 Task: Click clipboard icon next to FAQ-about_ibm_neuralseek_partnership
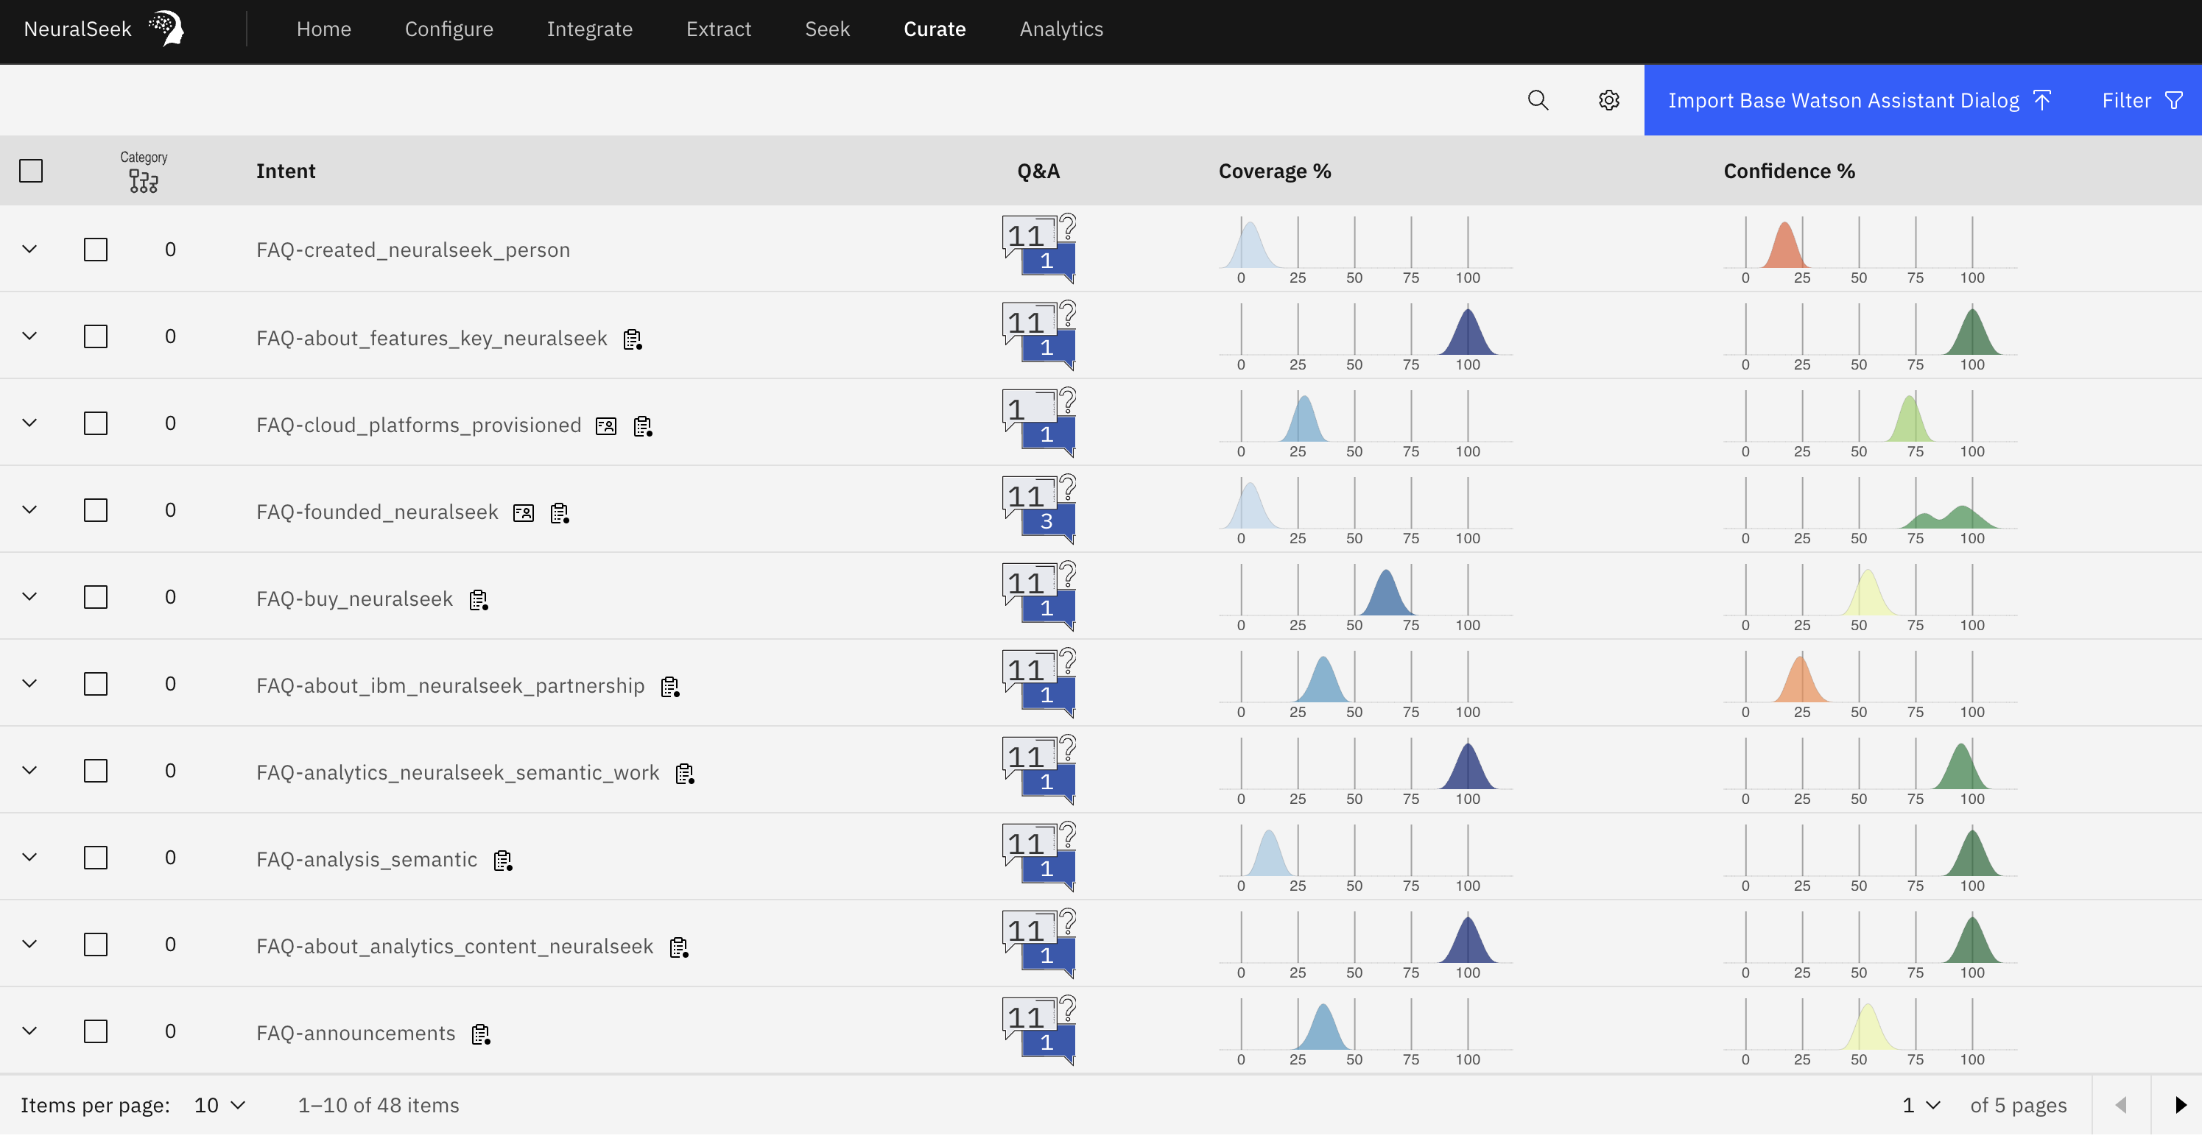click(x=670, y=688)
